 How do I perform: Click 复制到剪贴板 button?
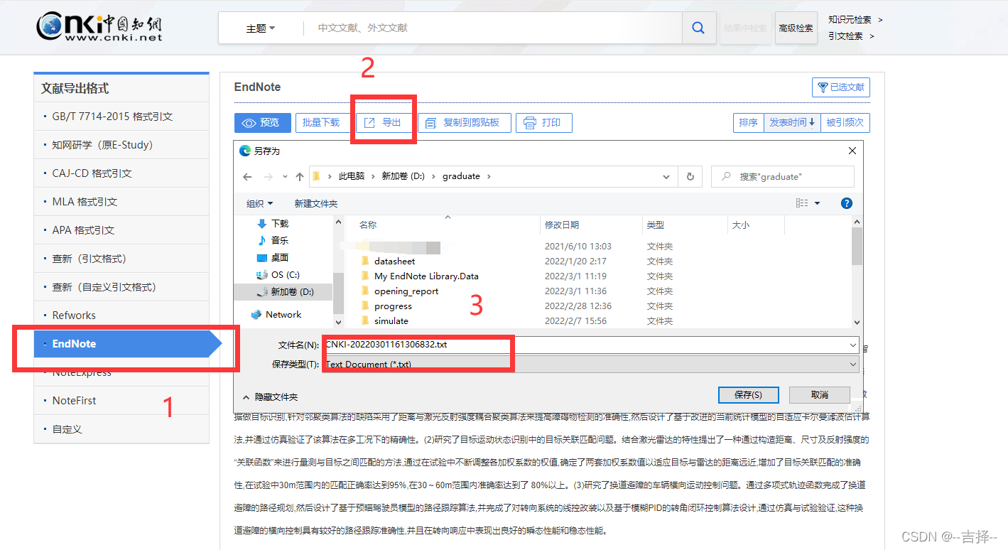click(x=463, y=123)
